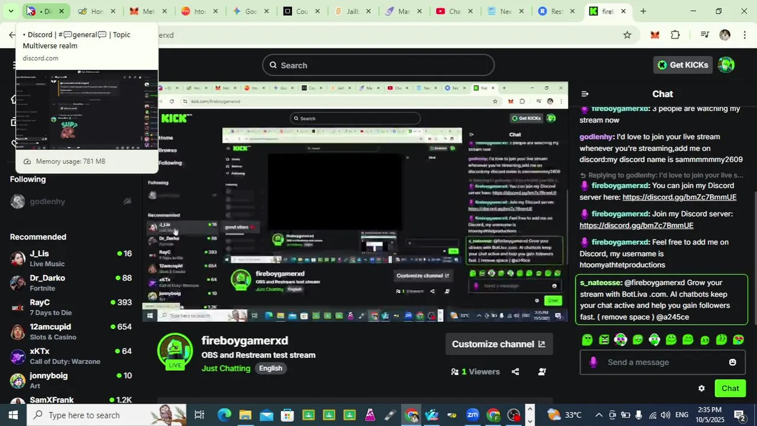Open the Chrome profile avatar
757x426 pixels.
724,35
